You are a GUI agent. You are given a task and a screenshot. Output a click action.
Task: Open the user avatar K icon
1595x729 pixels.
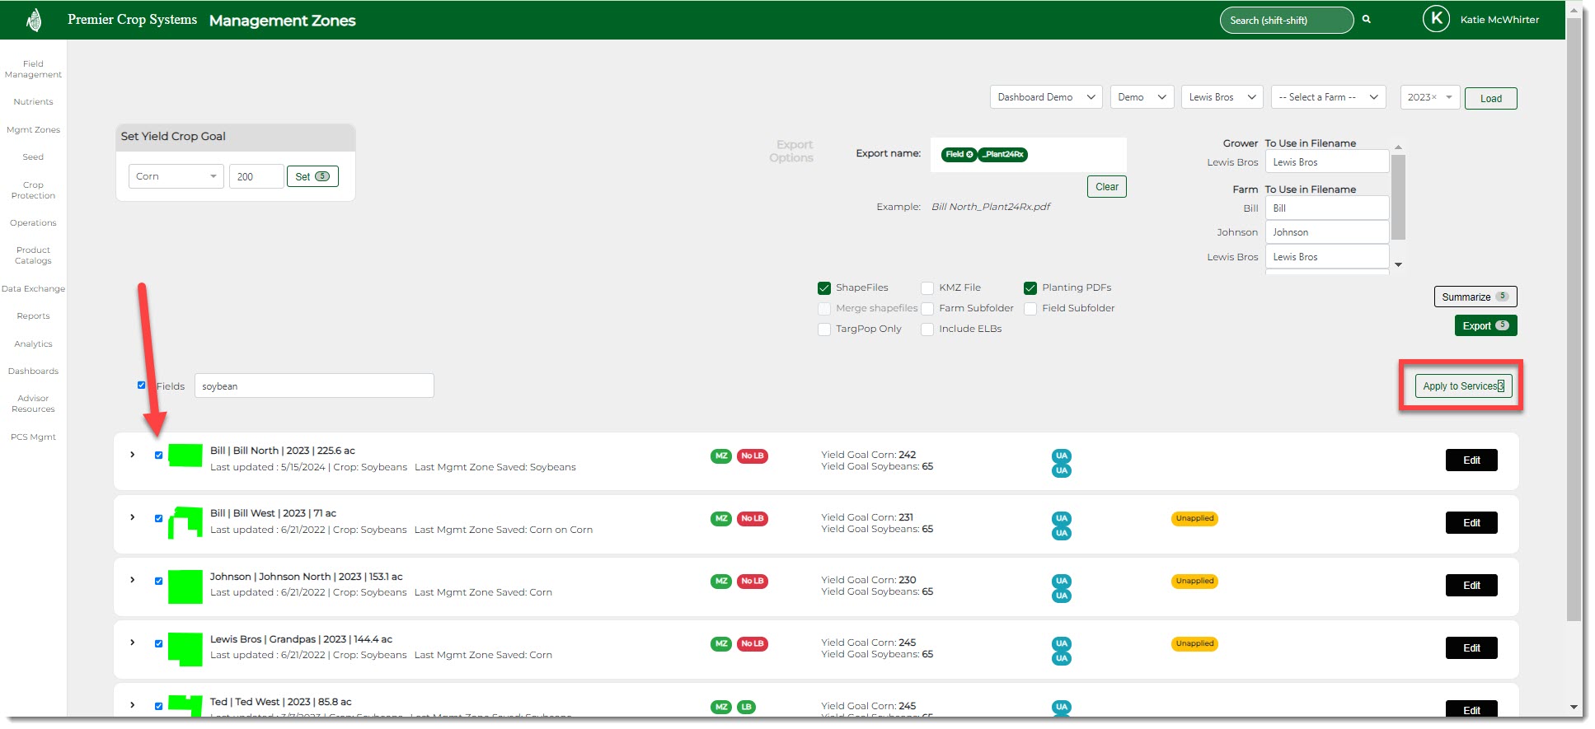1435,19
